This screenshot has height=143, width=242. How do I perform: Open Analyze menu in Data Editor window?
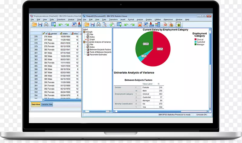point(71,20)
